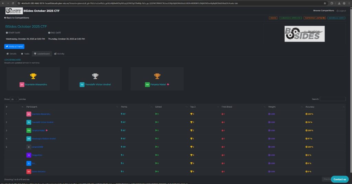
Task: Click the PM avatar badge in row 3
Action: [x=29, y=130]
